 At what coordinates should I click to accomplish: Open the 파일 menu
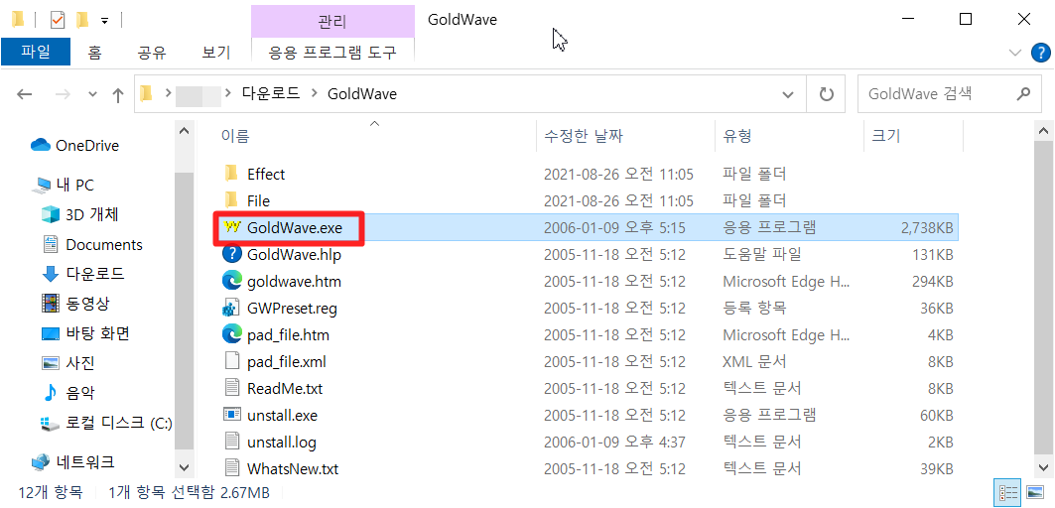point(35,52)
